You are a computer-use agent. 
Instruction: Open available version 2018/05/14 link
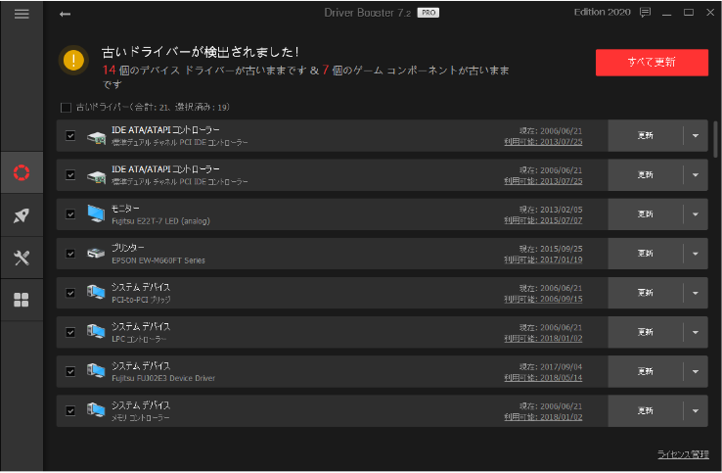tap(543, 378)
